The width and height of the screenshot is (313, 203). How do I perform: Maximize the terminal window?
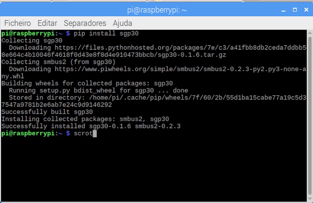[295, 10]
